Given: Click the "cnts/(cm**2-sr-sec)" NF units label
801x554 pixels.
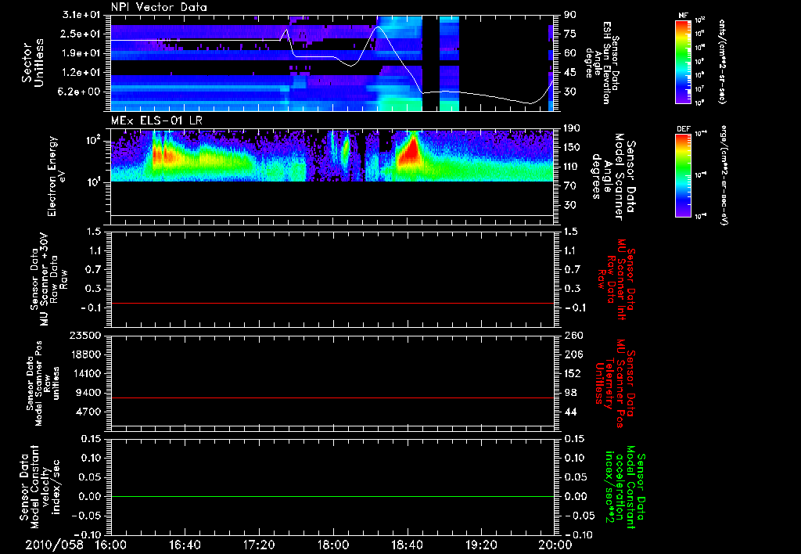Looking at the screenshot, I should 722,61.
